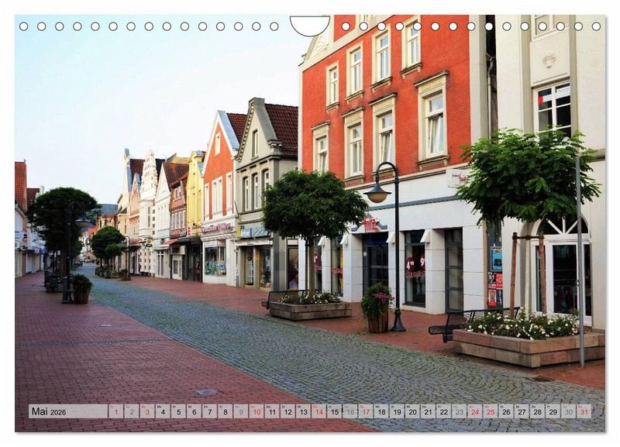Viewport: 620px width, 447px height.
Task: Click the first spiral binding hole at top-left
Action: click(x=23, y=26)
